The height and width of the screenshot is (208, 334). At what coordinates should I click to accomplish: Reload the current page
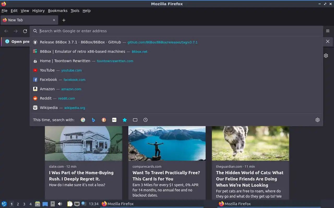pos(25,31)
